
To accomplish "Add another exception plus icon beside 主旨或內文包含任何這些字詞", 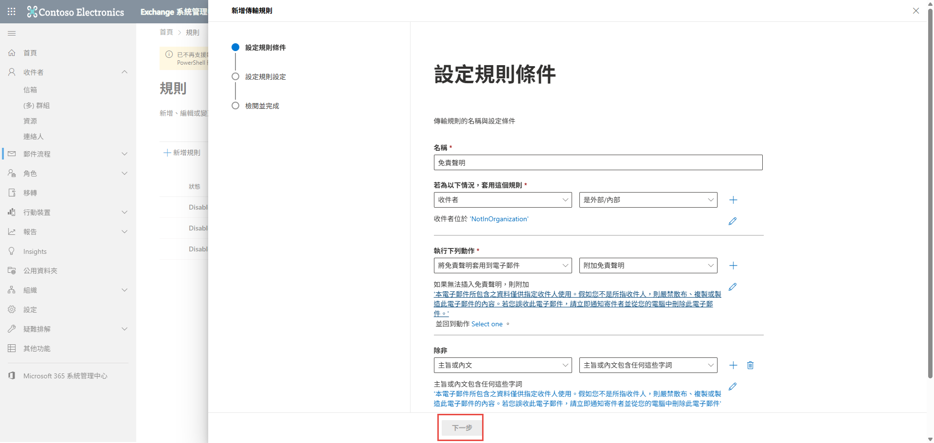I will click(x=733, y=365).
